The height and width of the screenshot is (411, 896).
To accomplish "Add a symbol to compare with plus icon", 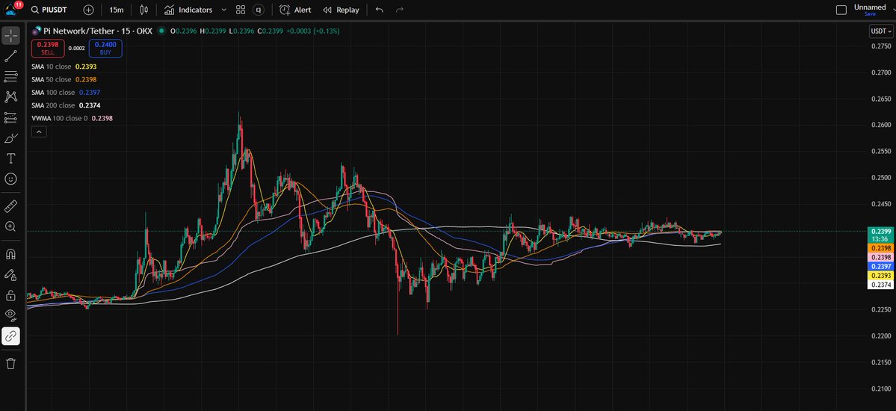I will click(88, 10).
